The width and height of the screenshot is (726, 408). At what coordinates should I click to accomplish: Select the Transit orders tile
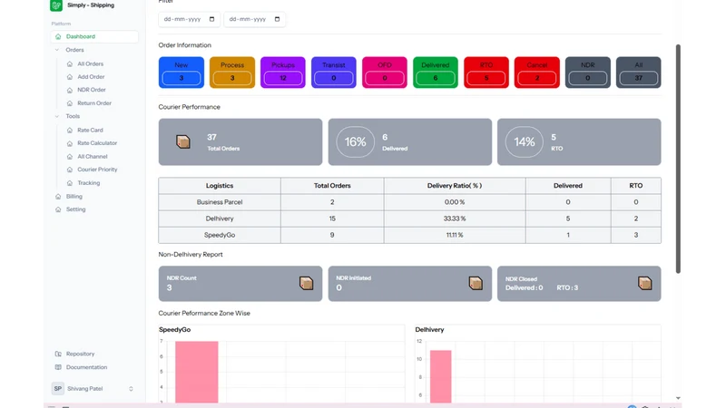(334, 73)
